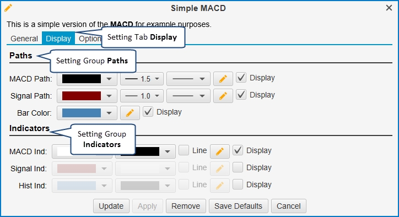Image resolution: width=399 pixels, height=217 pixels.
Task: Click the pencil edit icon for Signal Path
Action: point(223,96)
